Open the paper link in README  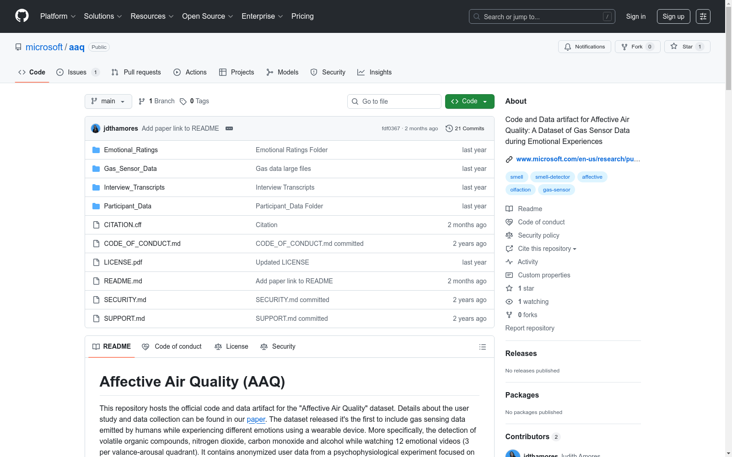(x=256, y=420)
